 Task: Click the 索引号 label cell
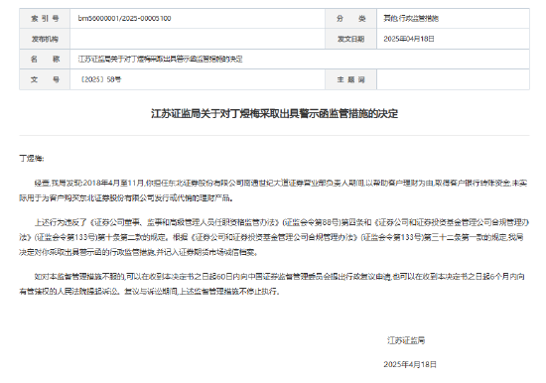pos(45,19)
